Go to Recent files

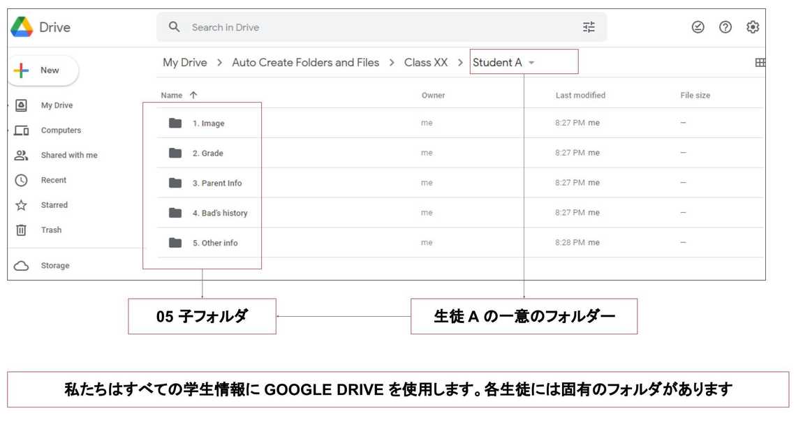pos(54,180)
